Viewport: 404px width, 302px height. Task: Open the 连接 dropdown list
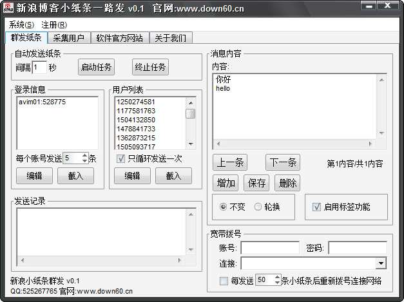click(381, 263)
